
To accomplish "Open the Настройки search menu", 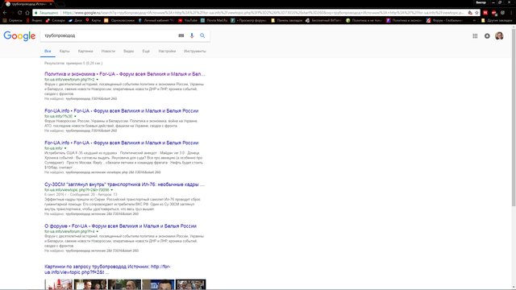I will click(x=167, y=52).
